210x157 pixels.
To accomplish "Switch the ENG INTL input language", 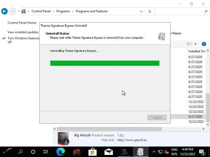I will pos(174,152).
